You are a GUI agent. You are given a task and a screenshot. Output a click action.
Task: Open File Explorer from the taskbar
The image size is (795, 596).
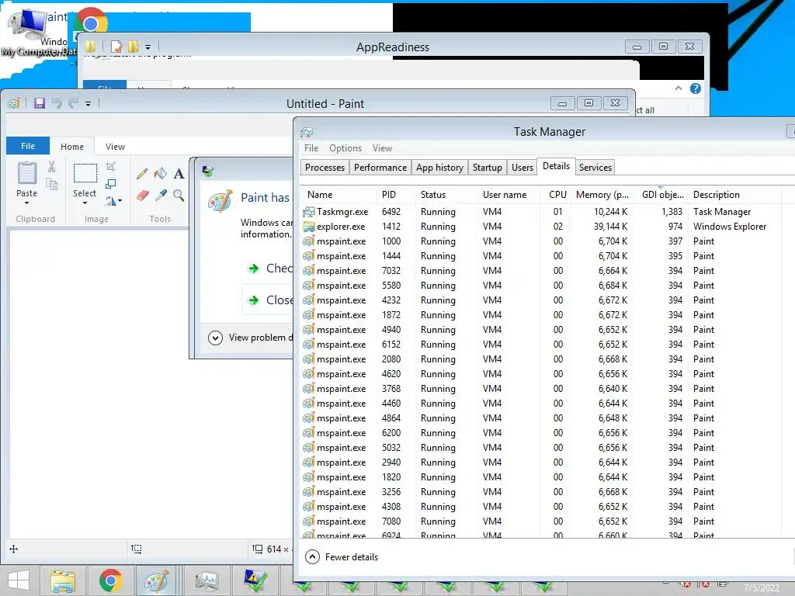[63, 580]
